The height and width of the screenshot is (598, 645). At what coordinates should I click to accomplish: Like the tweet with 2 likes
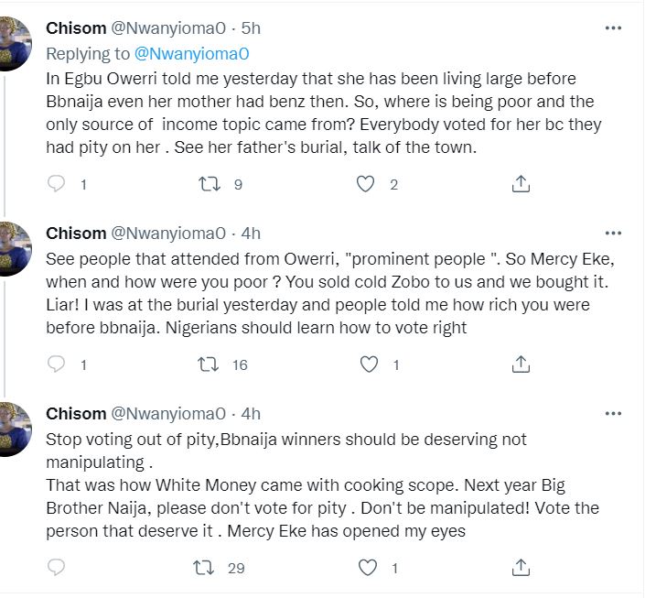click(366, 184)
